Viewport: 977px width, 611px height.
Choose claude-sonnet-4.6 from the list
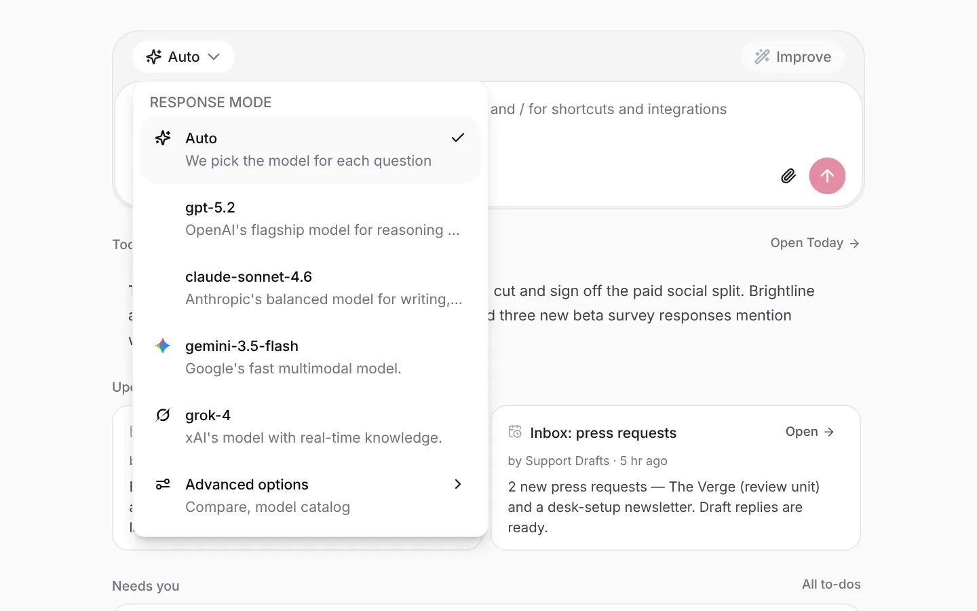(310, 288)
